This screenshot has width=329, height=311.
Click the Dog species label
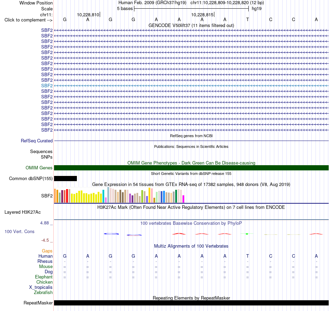coord(48,272)
